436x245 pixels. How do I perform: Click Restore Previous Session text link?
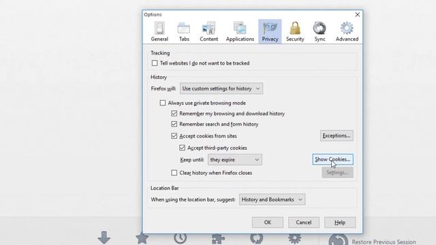click(384, 242)
